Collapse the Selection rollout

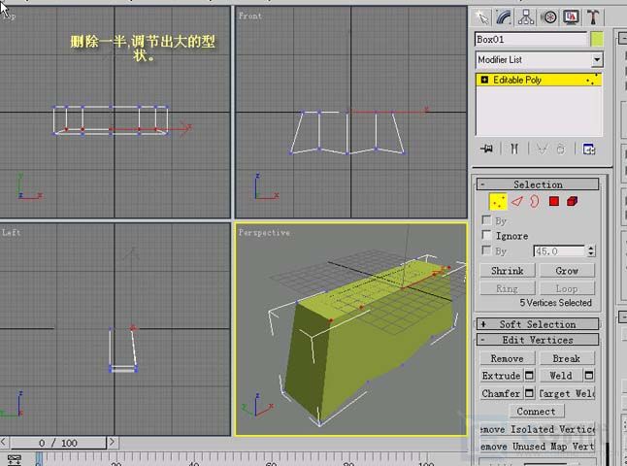(x=538, y=184)
